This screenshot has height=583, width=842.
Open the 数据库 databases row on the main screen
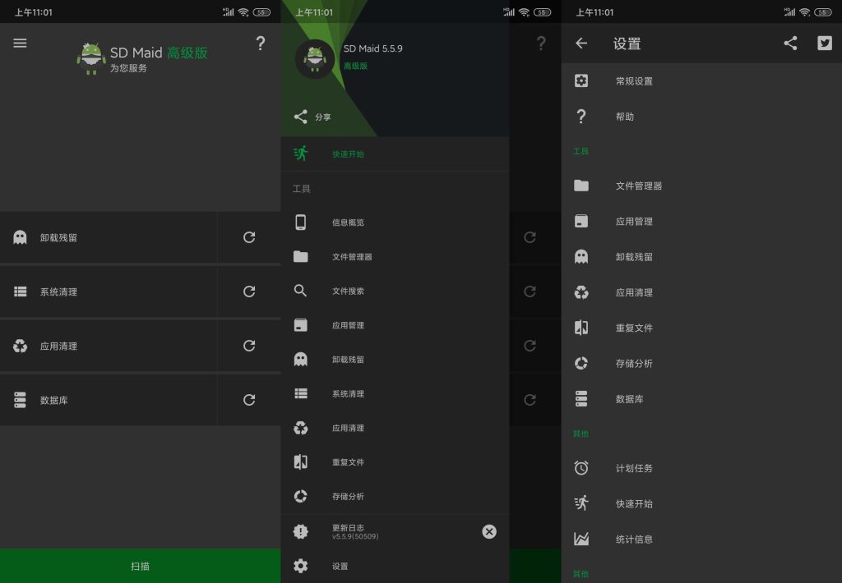pos(107,400)
